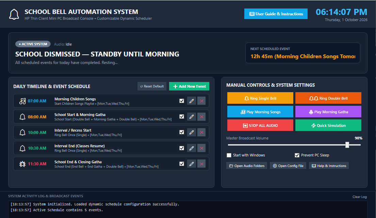Click music note icon beside 07:00 AM
Screen dimensions: 376x218
[22, 101]
